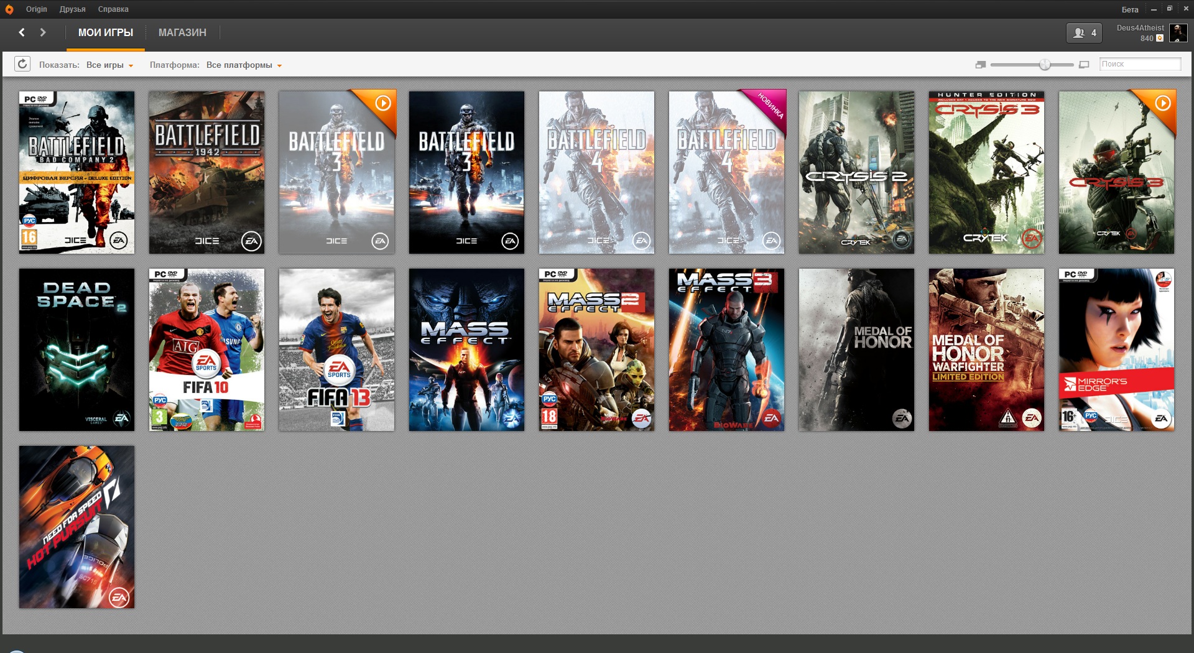The height and width of the screenshot is (653, 1194).
Task: Select Medal of Honor Warfighter cover
Action: pyautogui.click(x=986, y=350)
